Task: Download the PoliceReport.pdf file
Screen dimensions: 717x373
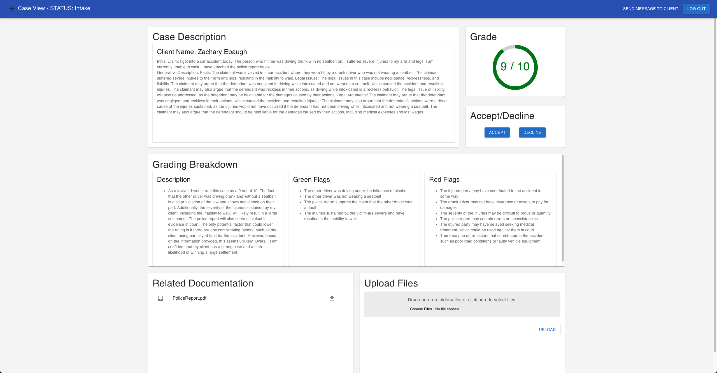Action: 332,298
